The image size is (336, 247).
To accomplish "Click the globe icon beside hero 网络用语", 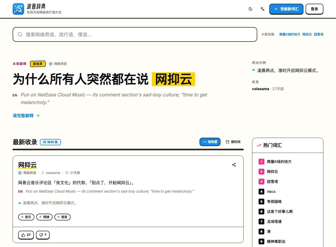I will point(51,64).
